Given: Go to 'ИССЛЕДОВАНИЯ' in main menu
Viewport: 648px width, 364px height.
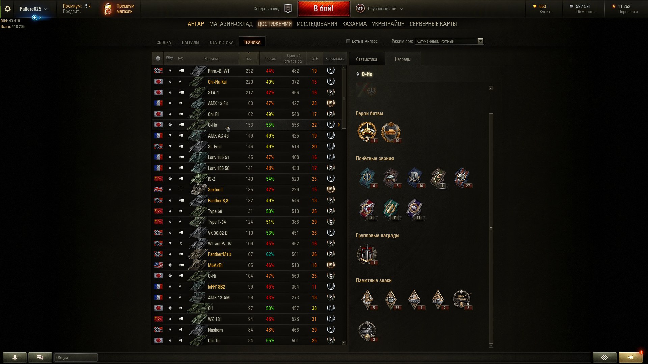Looking at the screenshot, I should (317, 24).
